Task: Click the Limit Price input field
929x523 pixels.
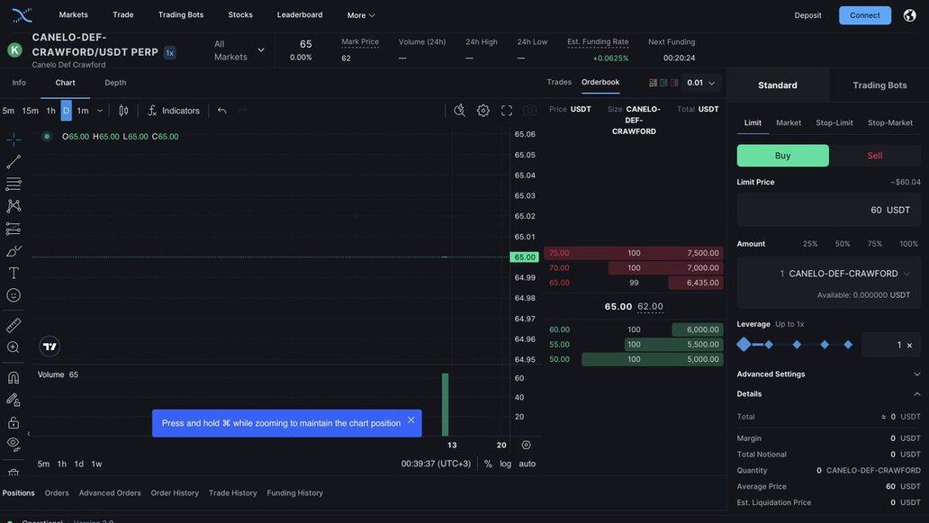Action: pyautogui.click(x=829, y=210)
